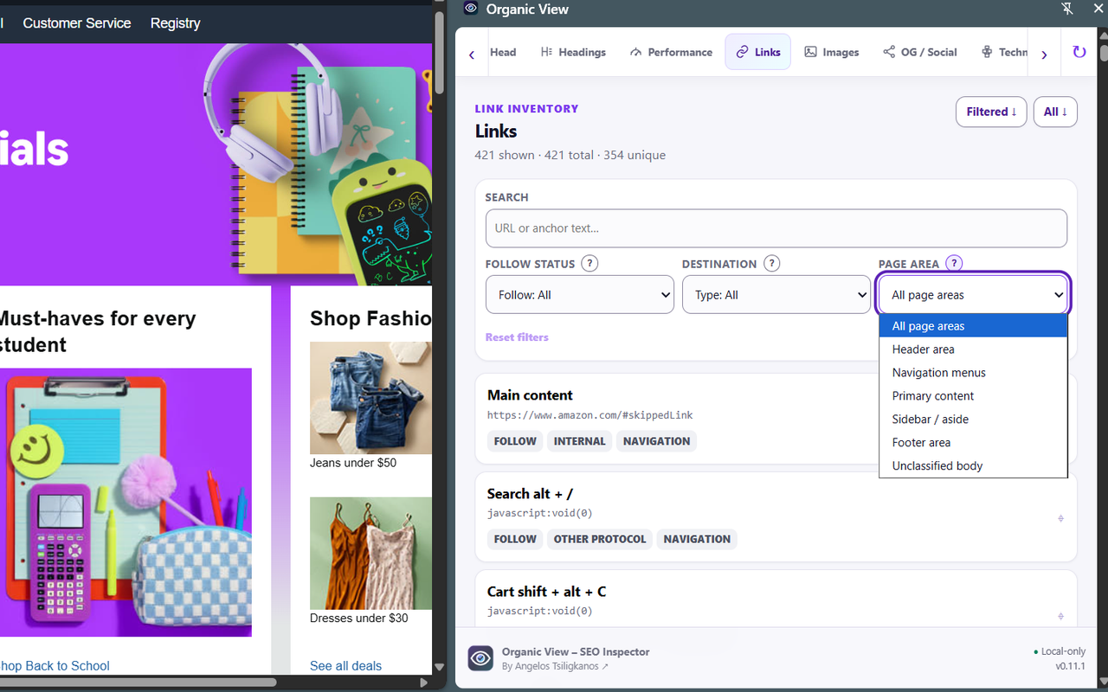Click the All export button

point(1055,112)
